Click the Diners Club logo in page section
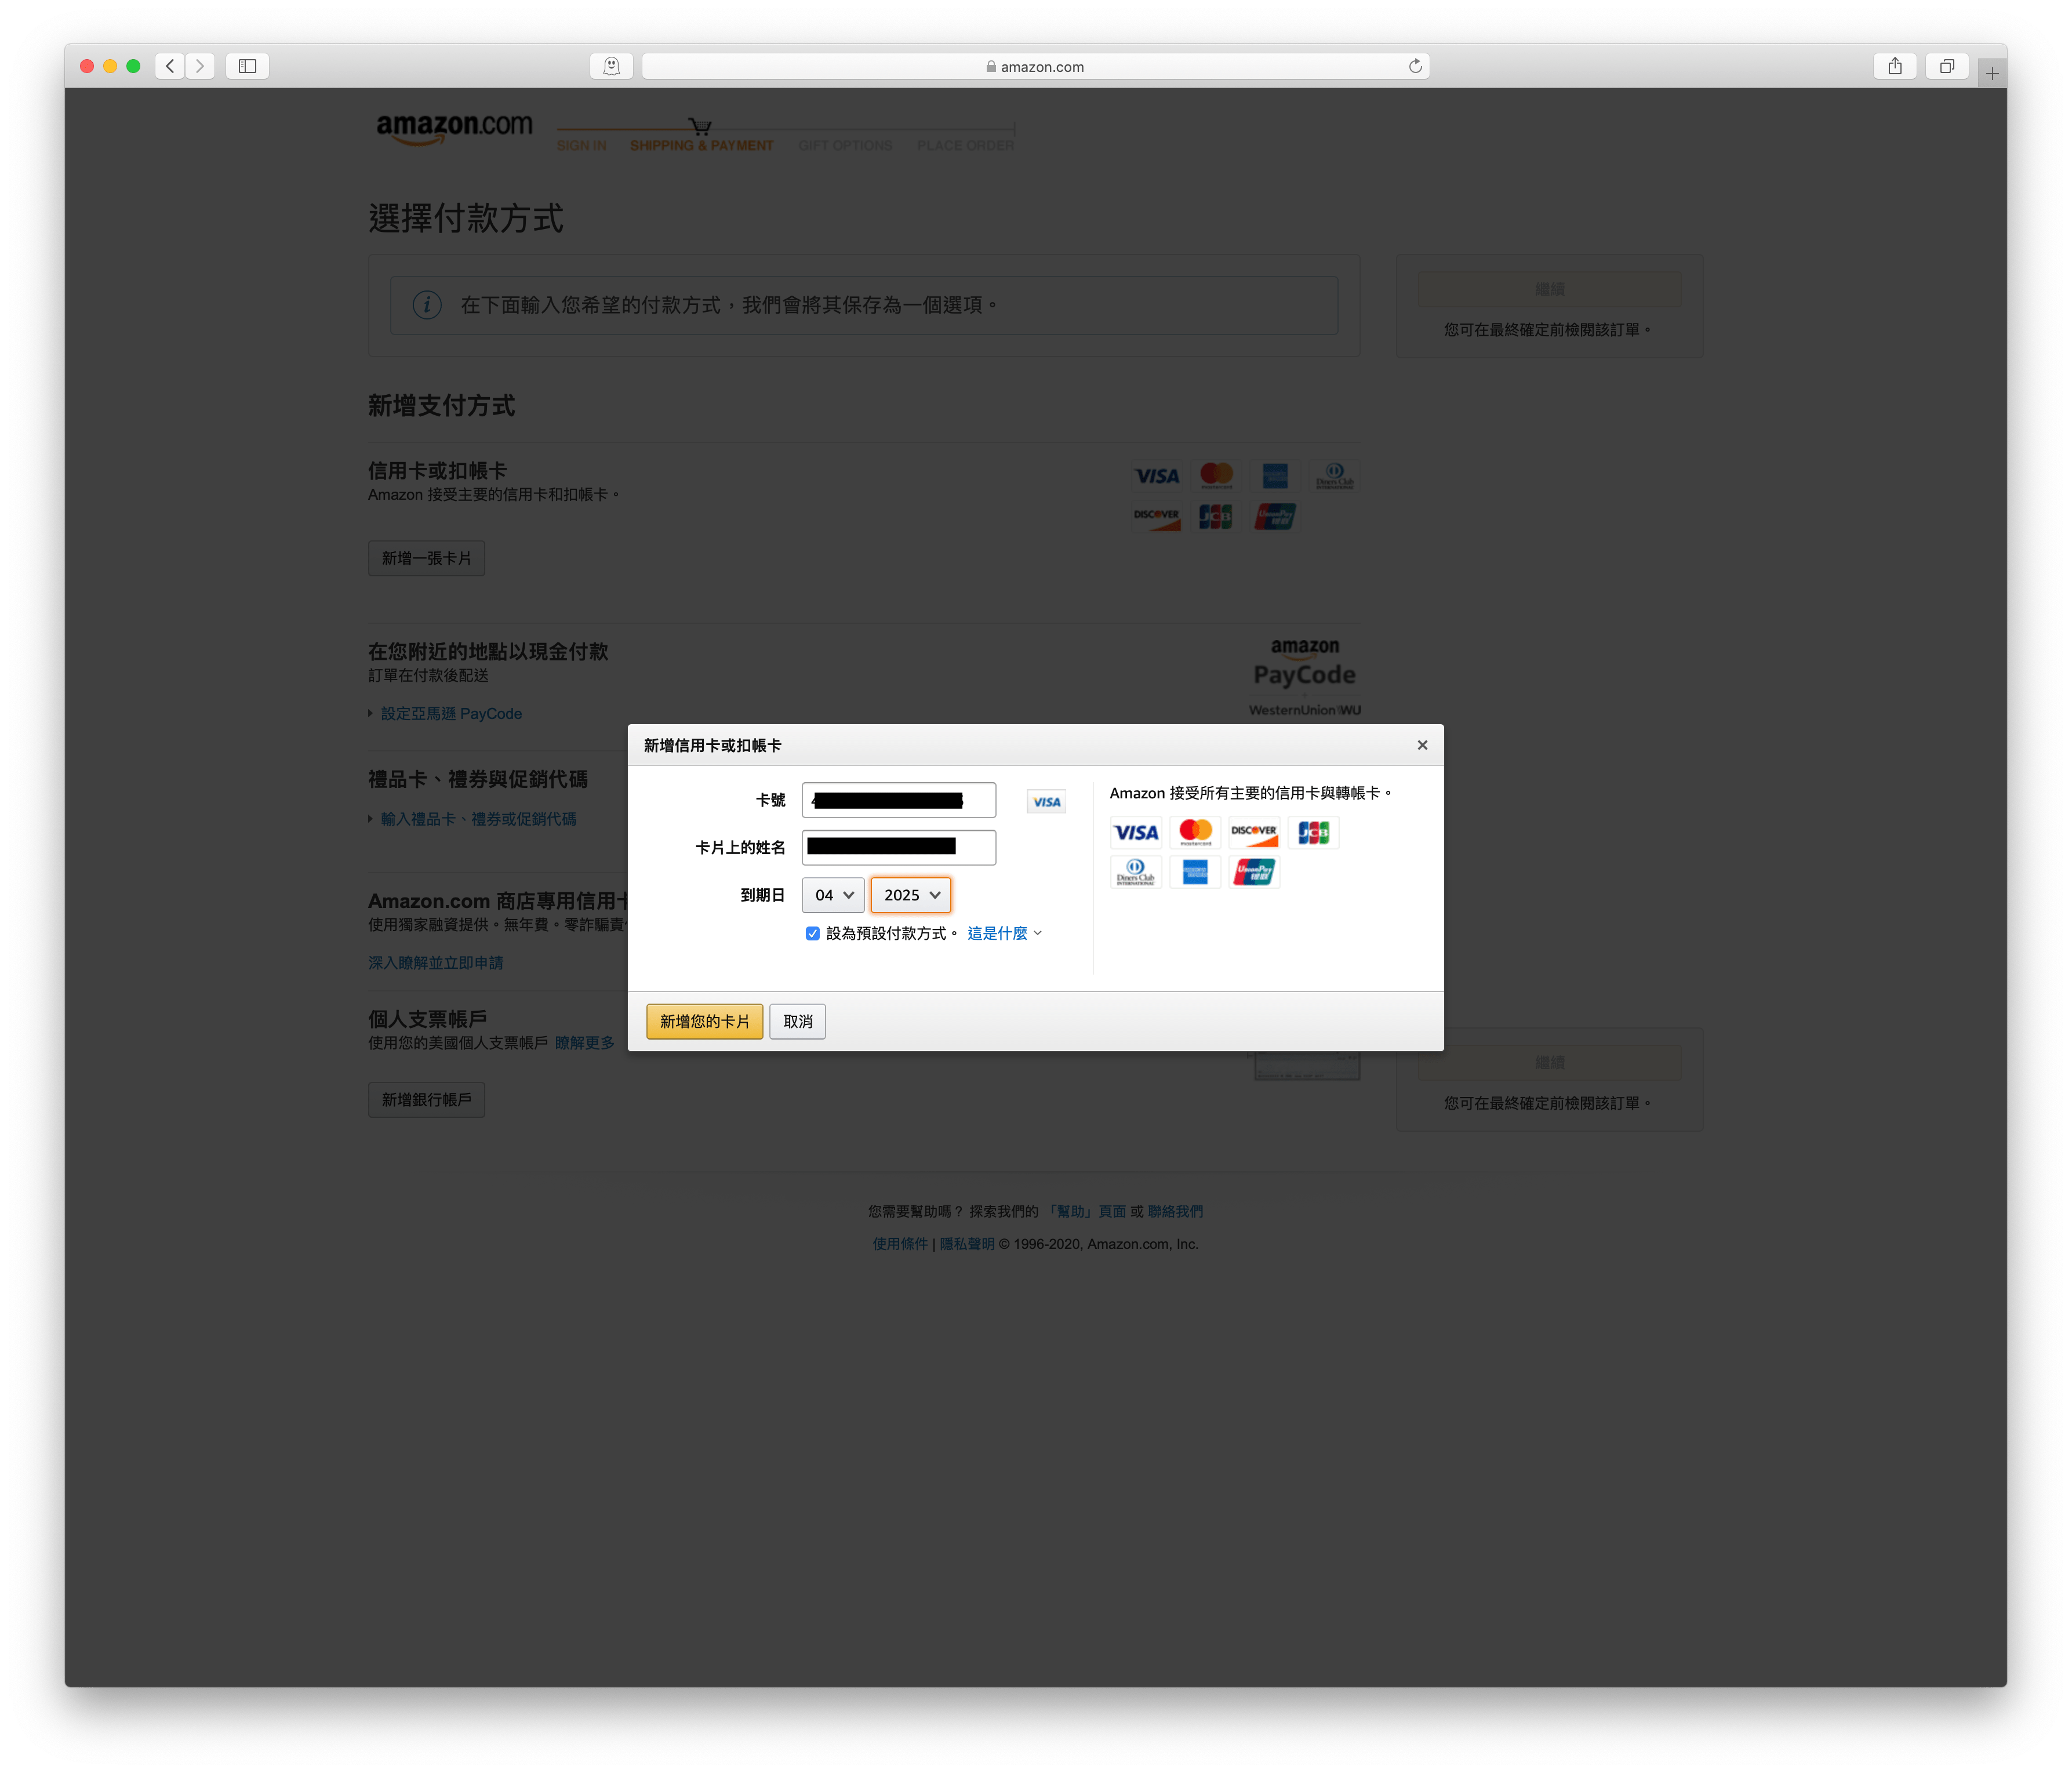The height and width of the screenshot is (1773, 2072). coord(1334,476)
